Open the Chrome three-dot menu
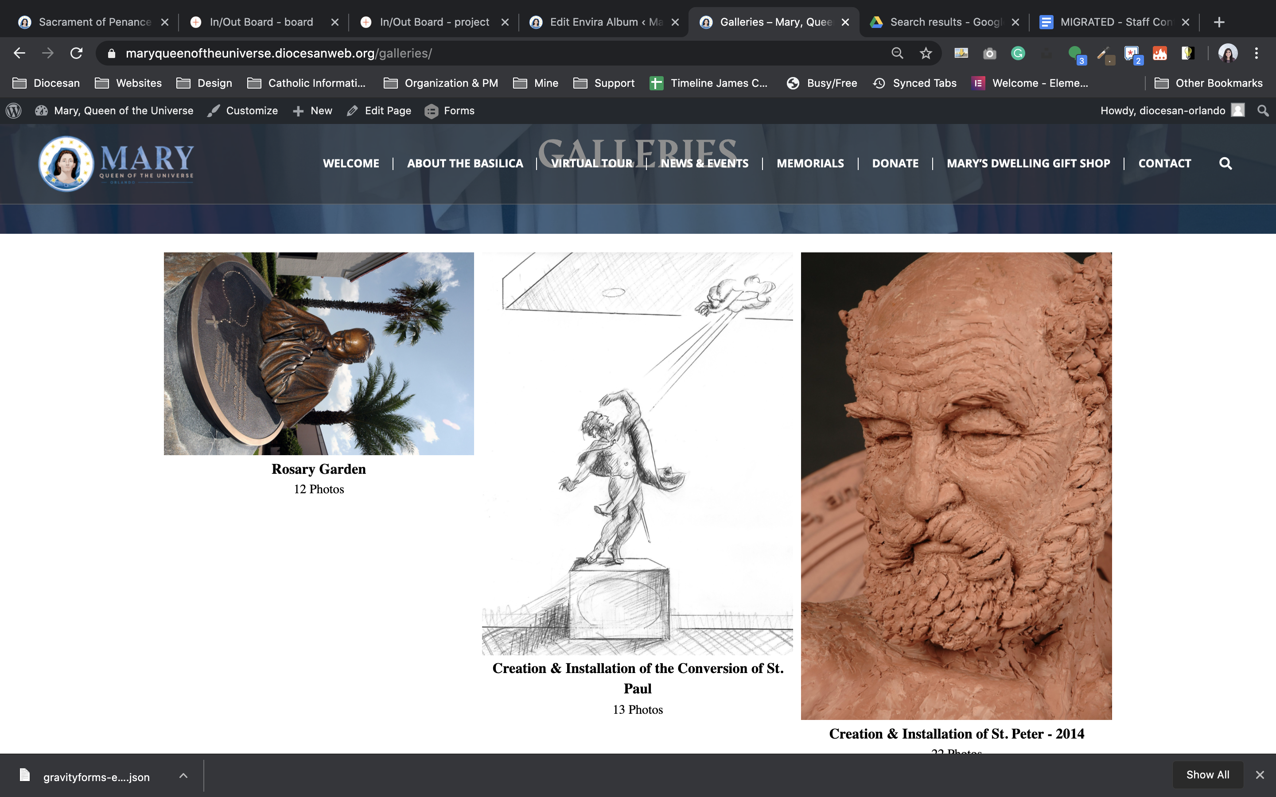Image resolution: width=1276 pixels, height=797 pixels. [x=1257, y=53]
